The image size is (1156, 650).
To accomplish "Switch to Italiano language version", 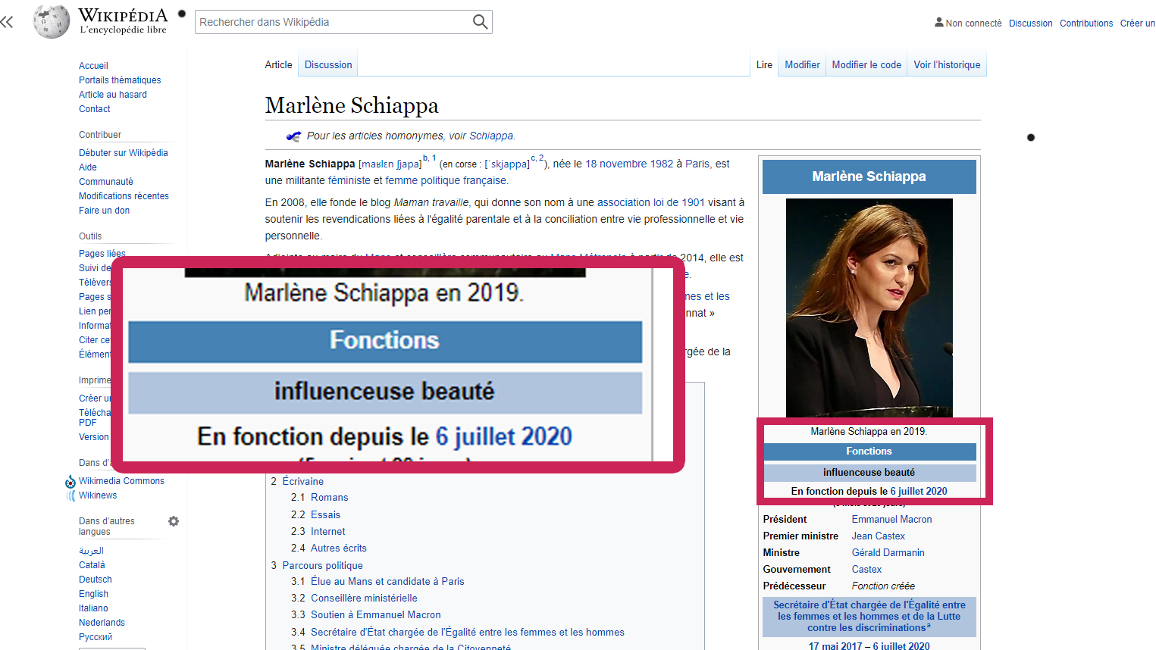I will tap(93, 608).
